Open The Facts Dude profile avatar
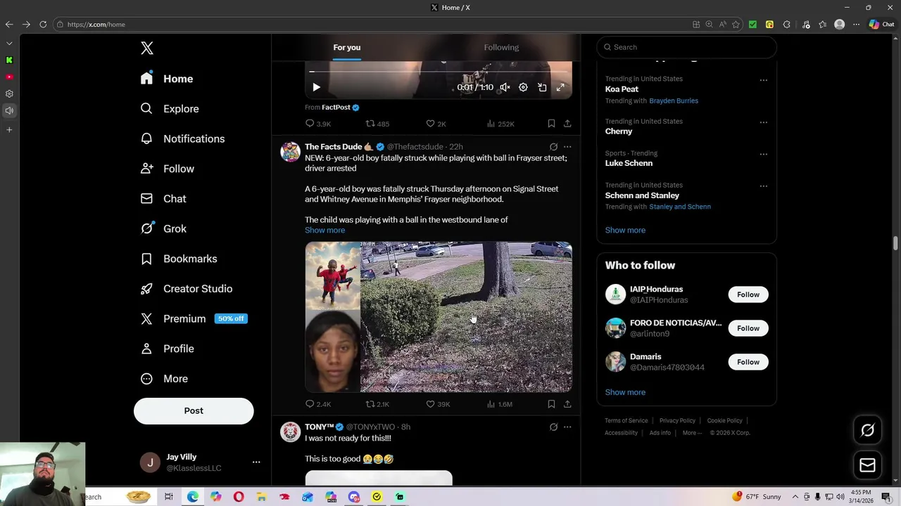The image size is (901, 506). (290, 152)
